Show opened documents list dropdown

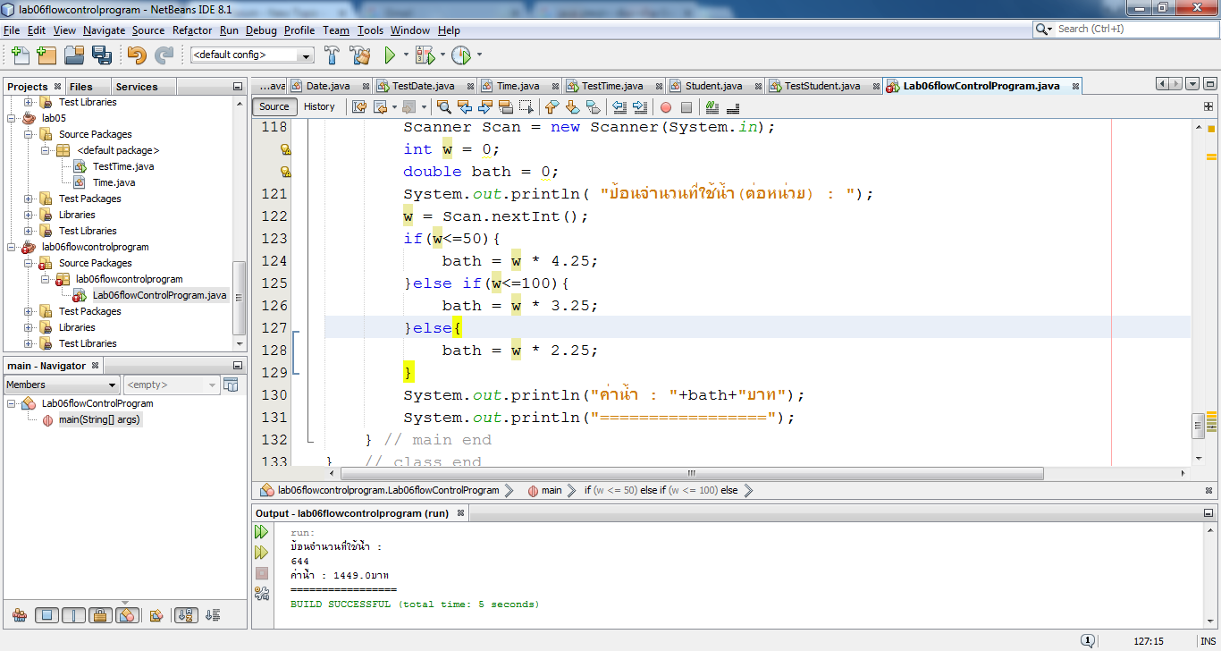coord(1192,84)
